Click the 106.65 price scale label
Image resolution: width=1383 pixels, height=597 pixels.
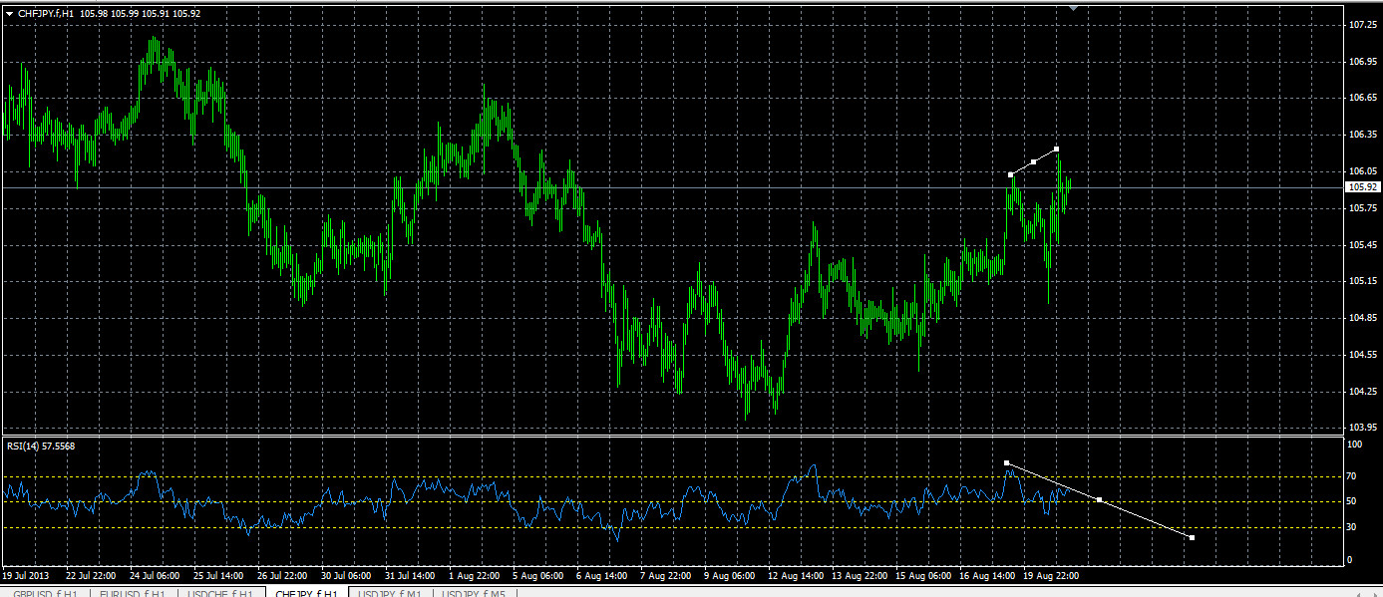1361,98
